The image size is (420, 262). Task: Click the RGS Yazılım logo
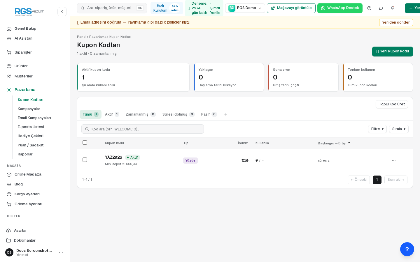tap(29, 12)
